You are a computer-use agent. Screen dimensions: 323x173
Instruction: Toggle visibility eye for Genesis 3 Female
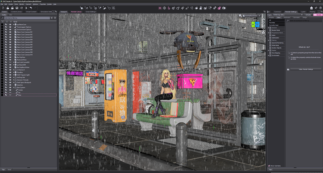(x=10, y=80)
